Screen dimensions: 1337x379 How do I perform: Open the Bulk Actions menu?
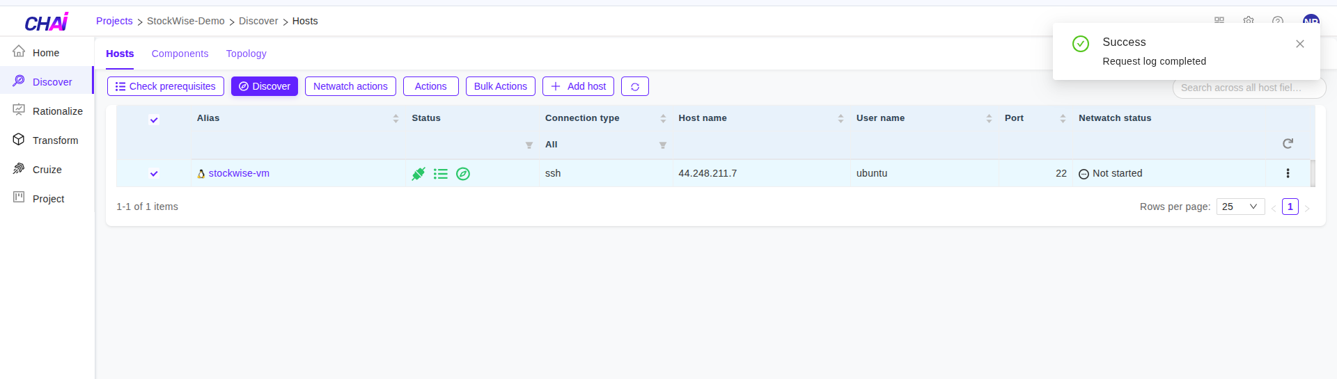point(501,86)
